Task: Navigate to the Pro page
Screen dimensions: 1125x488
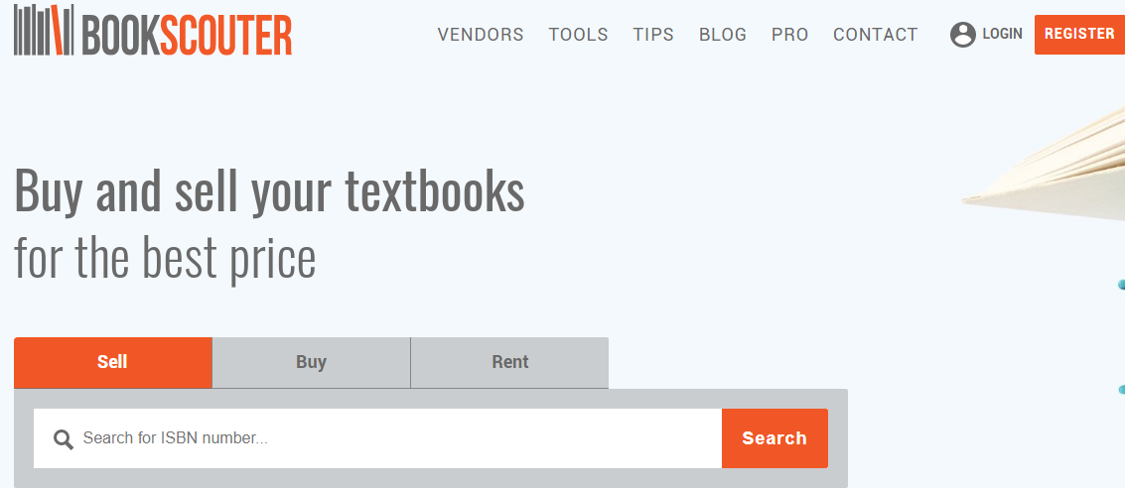Action: tap(790, 35)
